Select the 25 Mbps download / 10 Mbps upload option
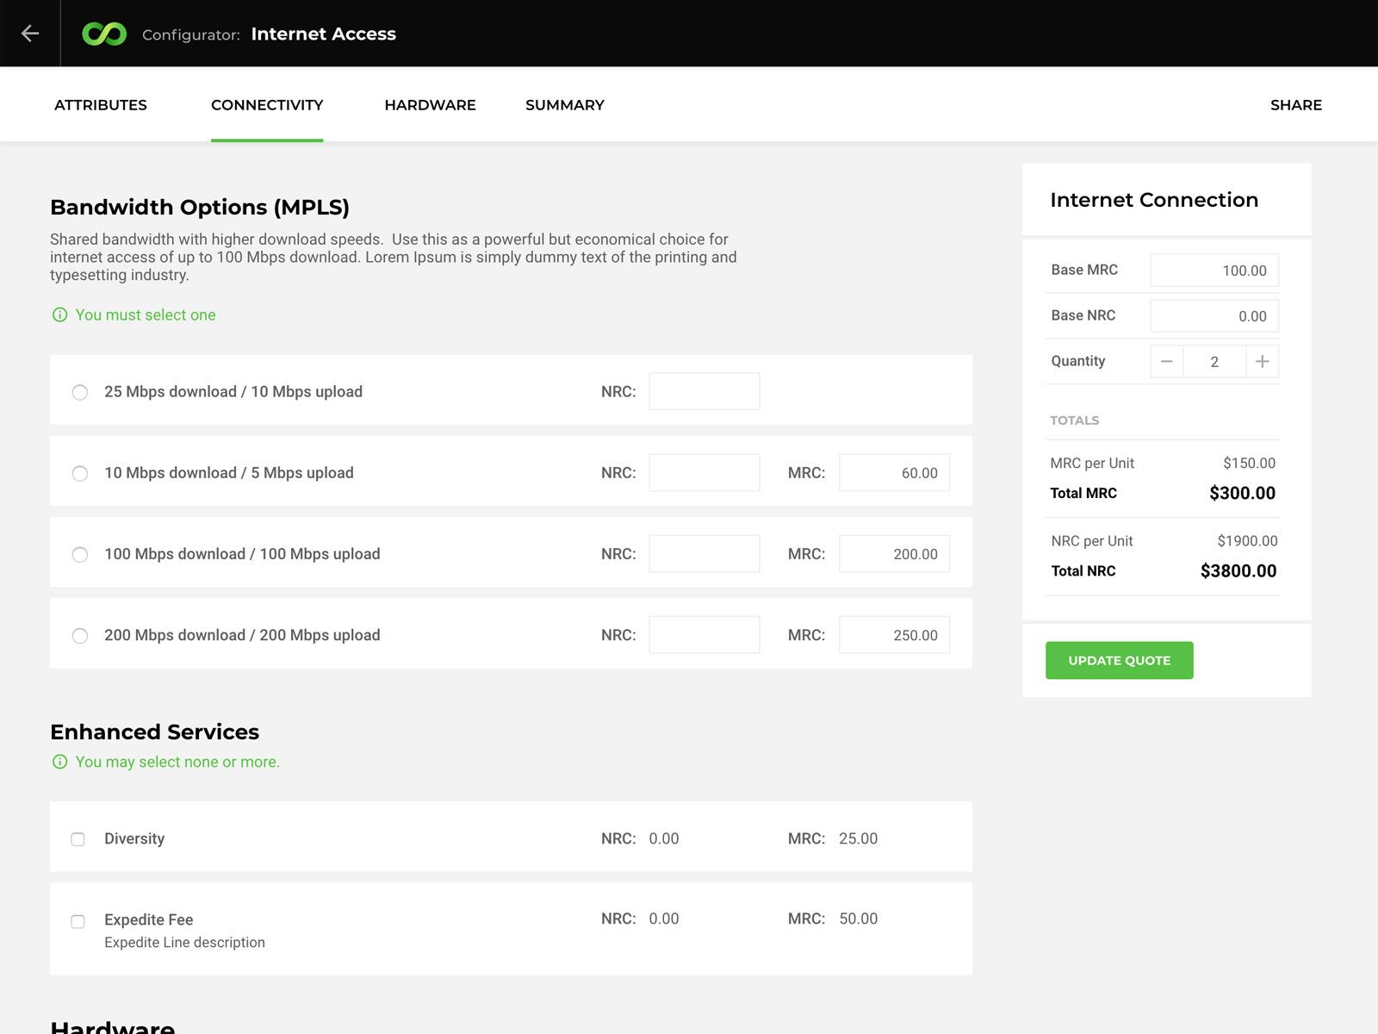 pyautogui.click(x=81, y=392)
